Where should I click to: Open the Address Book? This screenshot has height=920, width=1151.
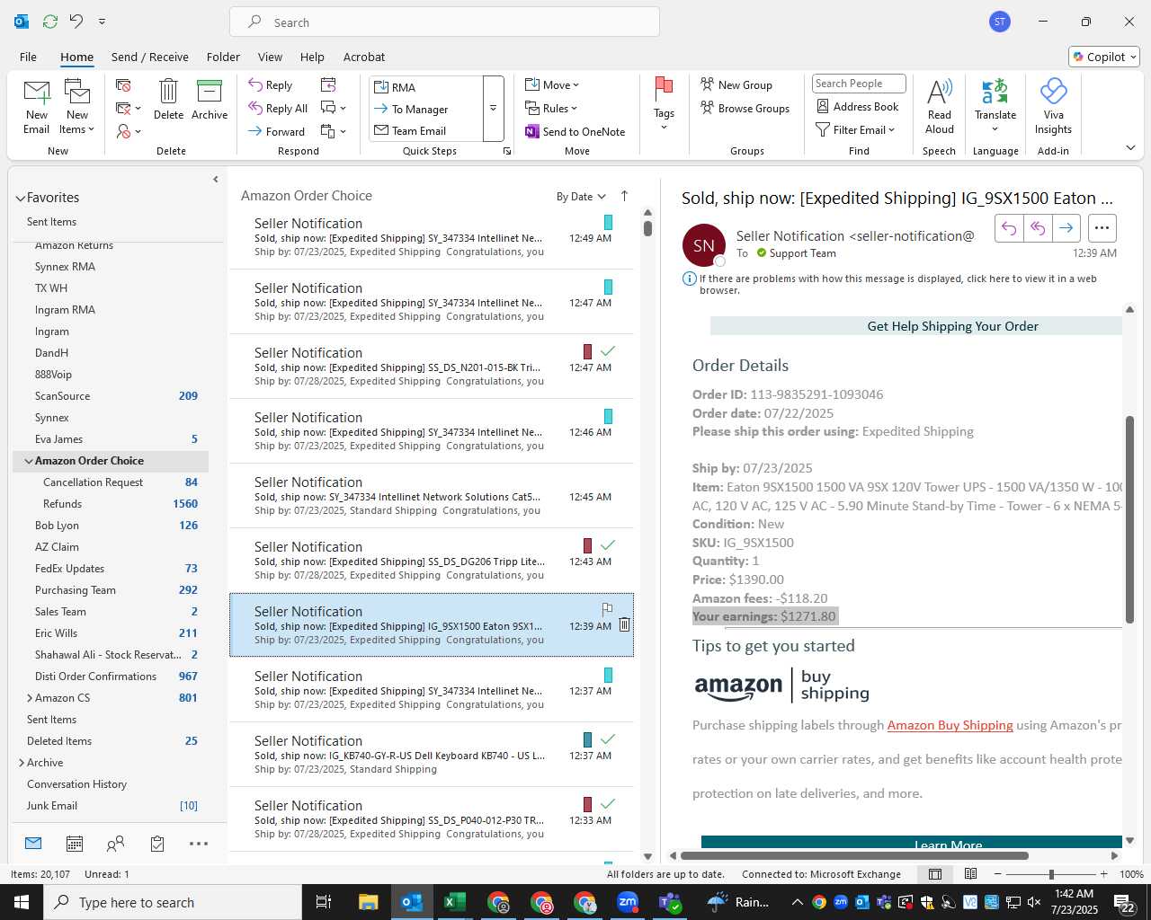(x=857, y=106)
